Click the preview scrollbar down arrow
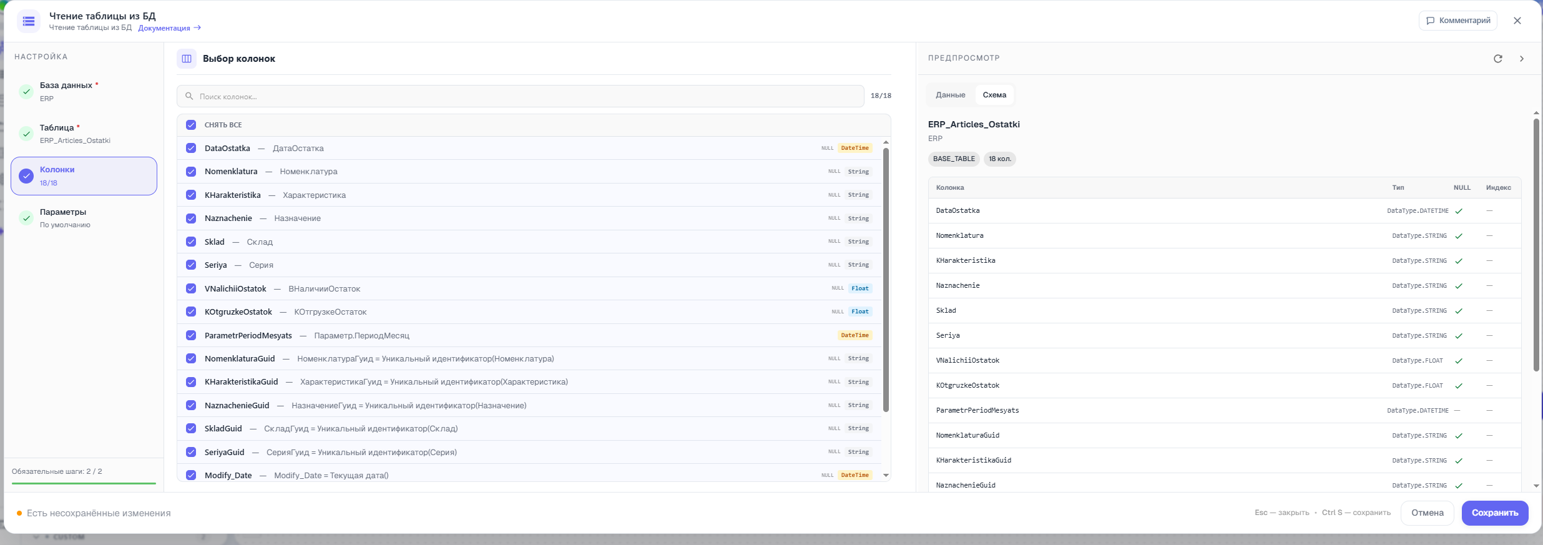Image resolution: width=1543 pixels, height=545 pixels. [1536, 486]
